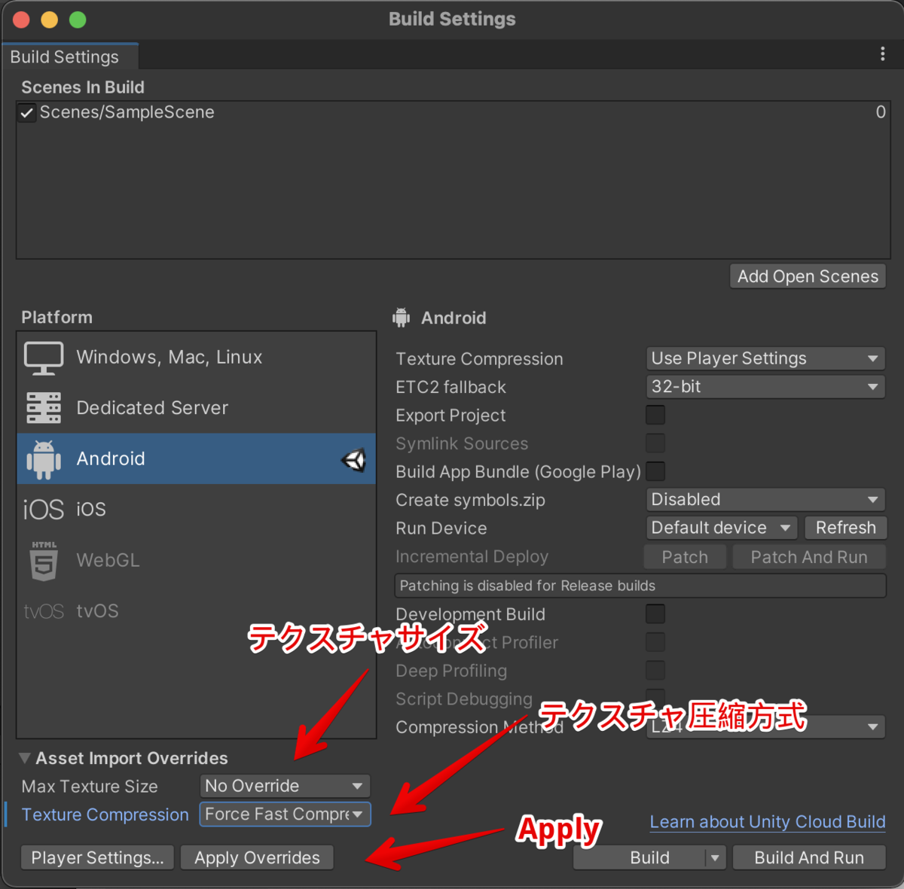Click the Unity logo on Android row
Screen dimensions: 904x889
(353, 459)
